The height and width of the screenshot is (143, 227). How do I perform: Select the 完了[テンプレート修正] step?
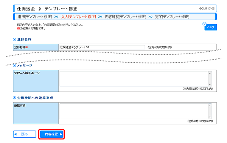click(172, 17)
